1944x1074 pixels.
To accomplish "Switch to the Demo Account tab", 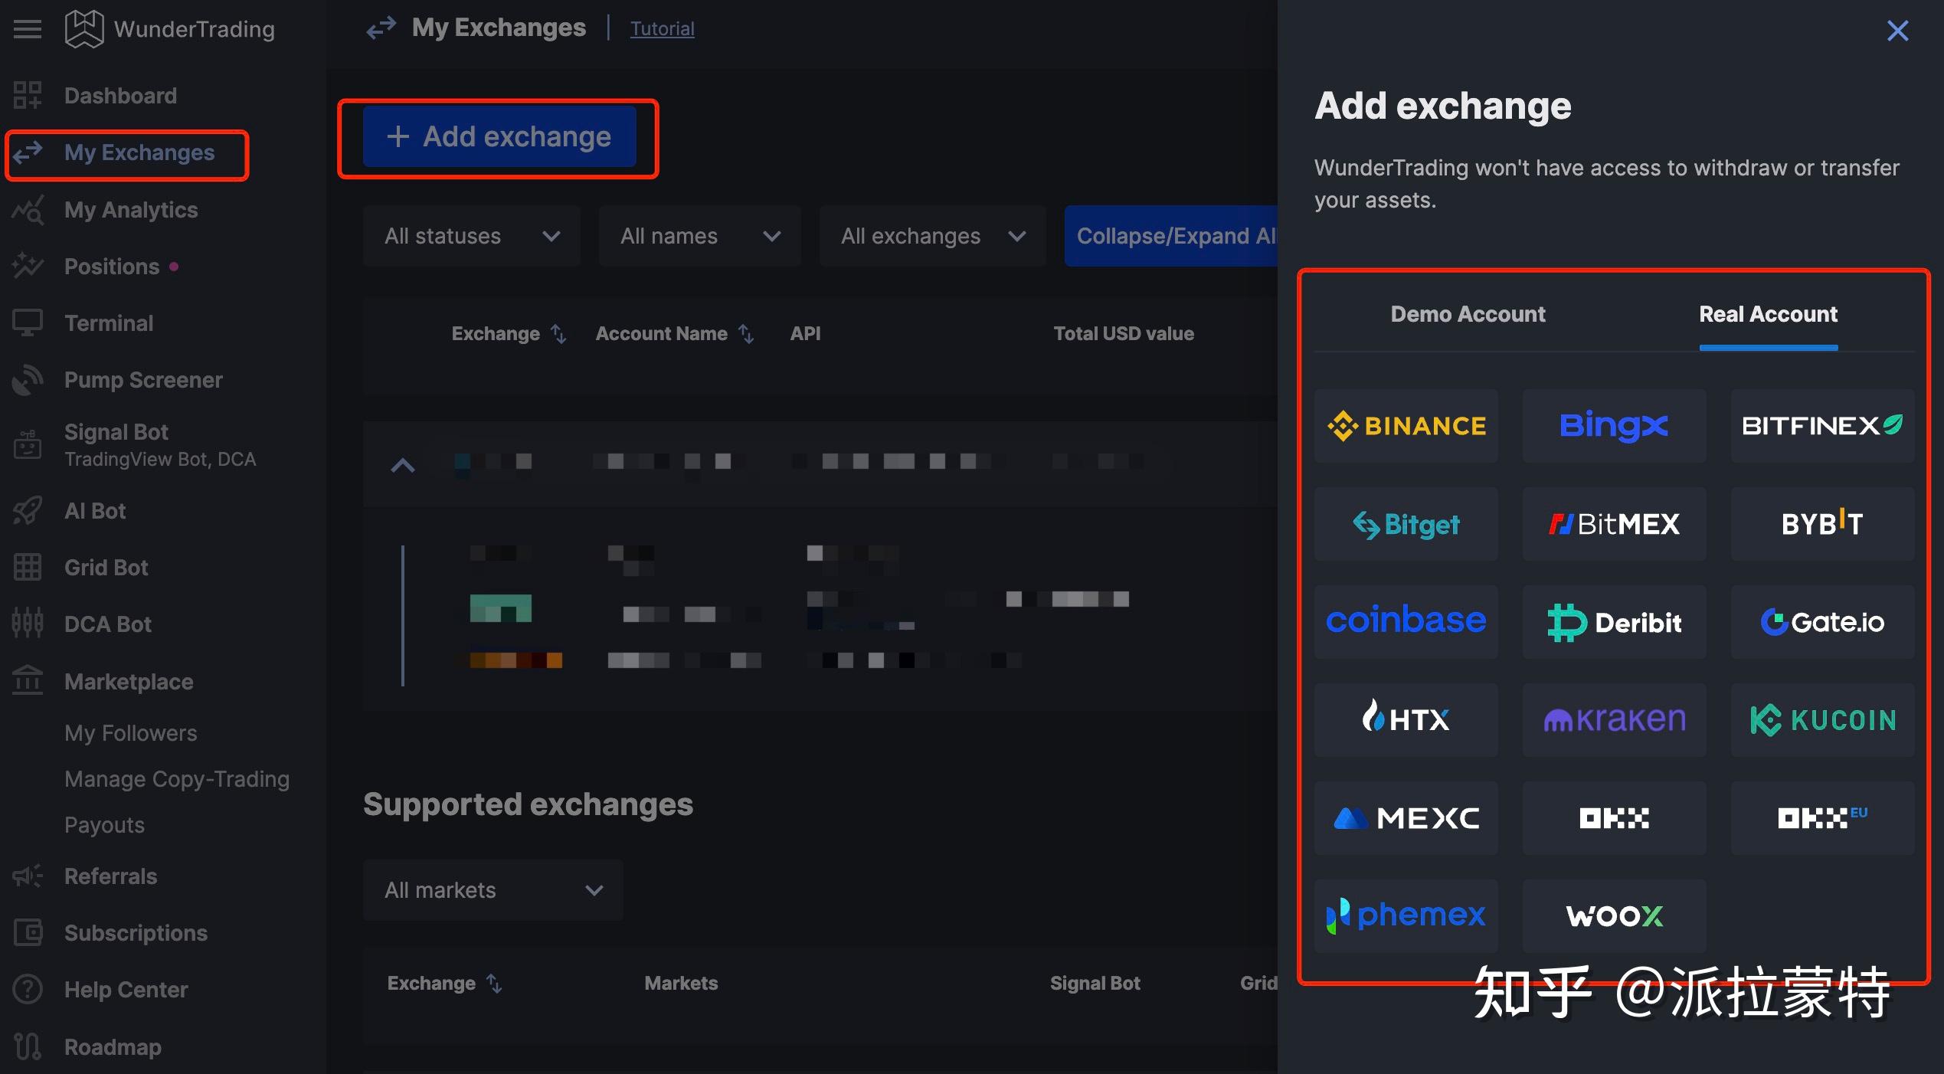I will point(1468,314).
